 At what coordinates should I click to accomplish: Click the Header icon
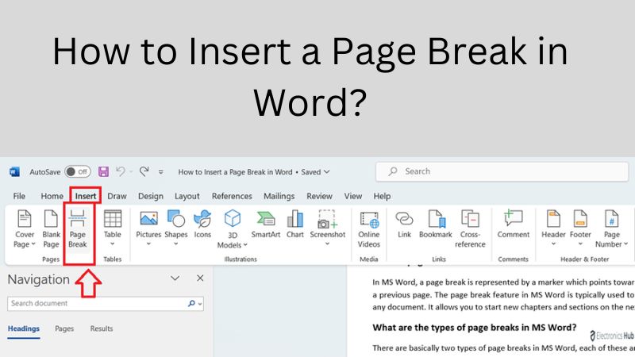tap(553, 220)
